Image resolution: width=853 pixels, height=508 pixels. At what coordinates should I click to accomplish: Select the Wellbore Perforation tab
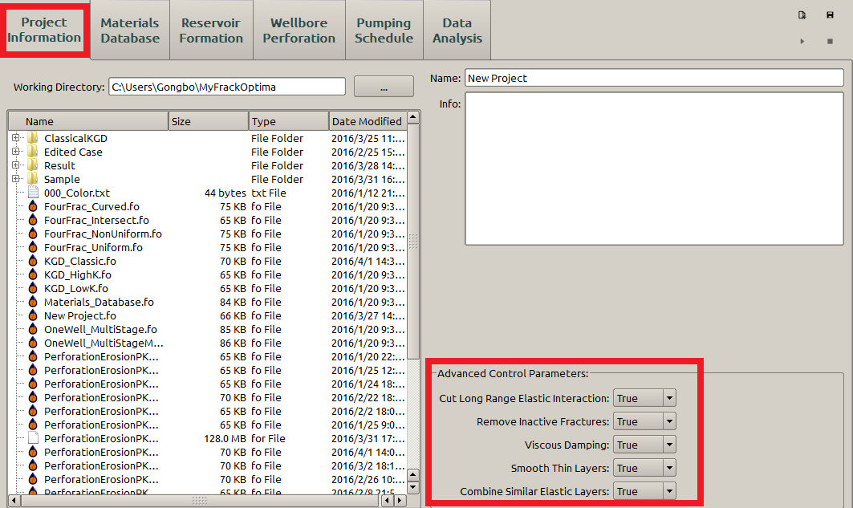[299, 30]
